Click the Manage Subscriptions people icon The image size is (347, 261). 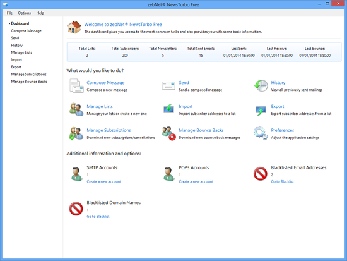[76, 133]
